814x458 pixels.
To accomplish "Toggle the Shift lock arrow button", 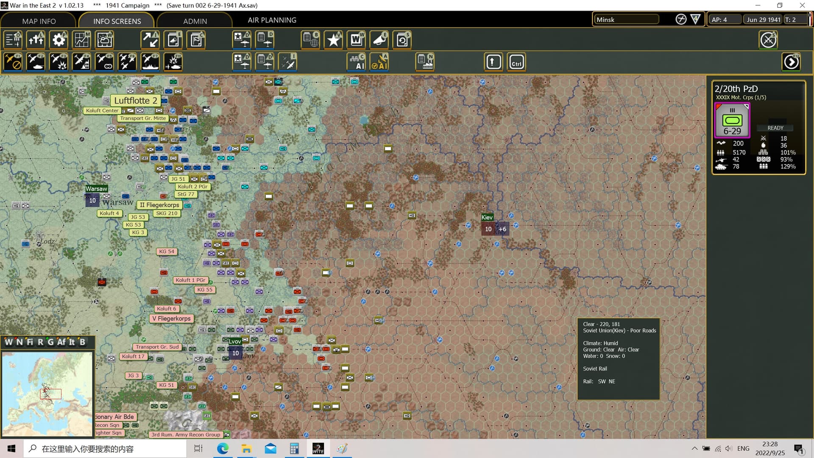I will [493, 62].
